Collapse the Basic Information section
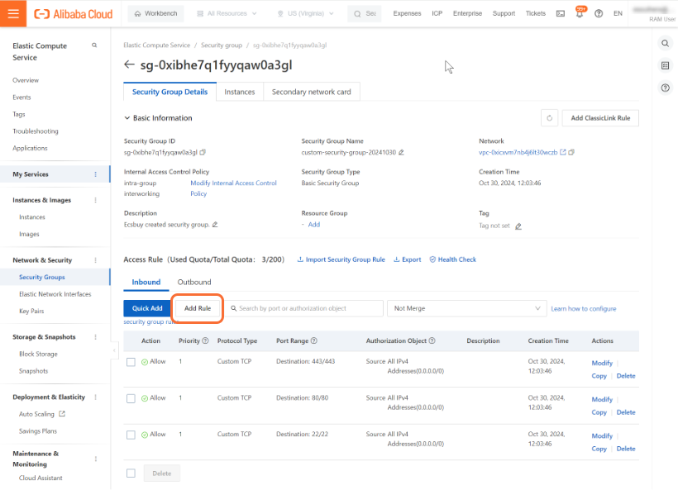Image resolution: width=678 pixels, height=490 pixels. click(127, 118)
